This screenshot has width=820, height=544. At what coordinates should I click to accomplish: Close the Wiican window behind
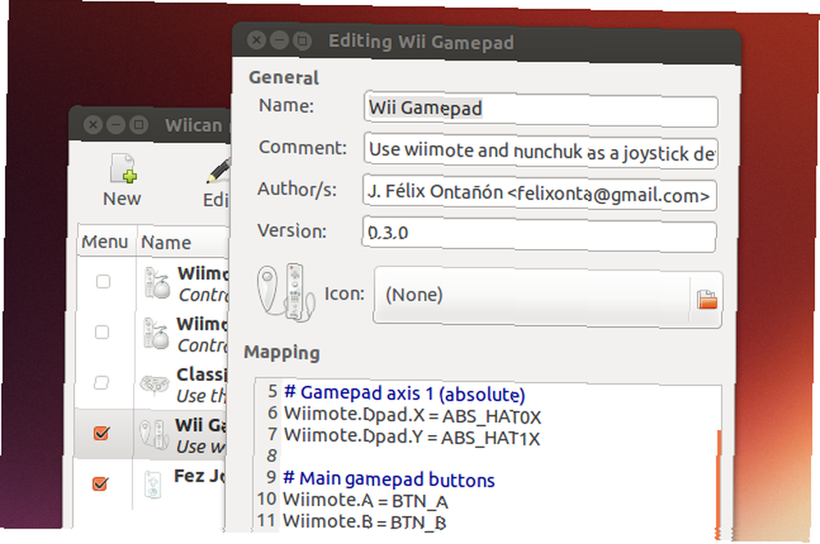[93, 125]
